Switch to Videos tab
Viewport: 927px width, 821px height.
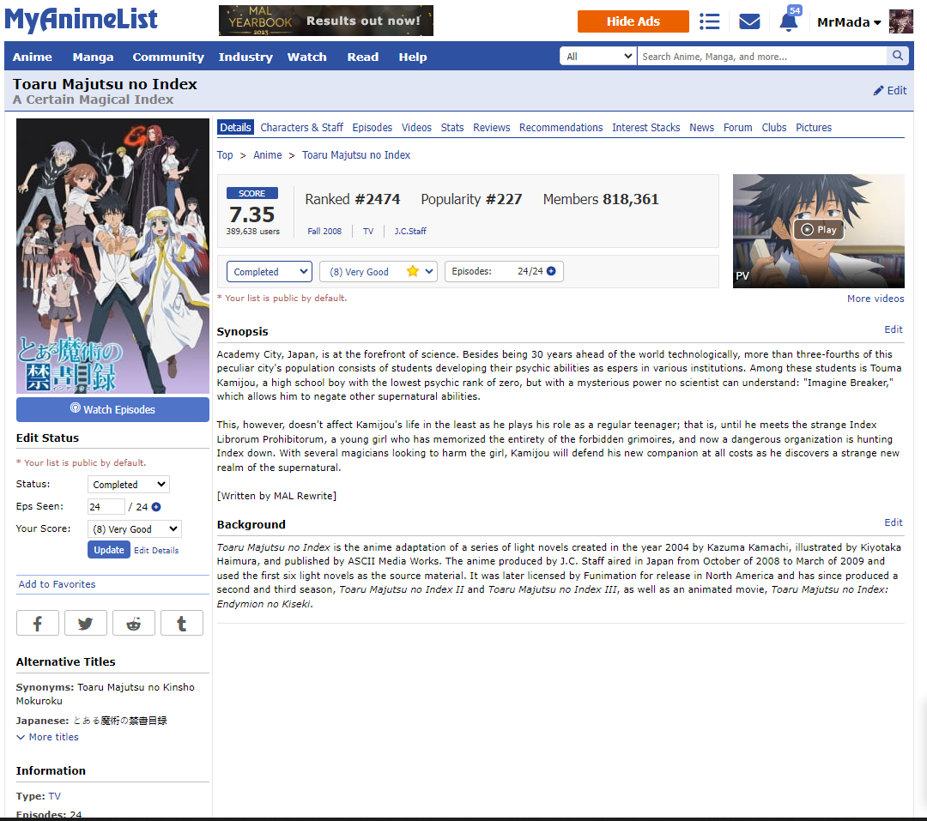(416, 127)
